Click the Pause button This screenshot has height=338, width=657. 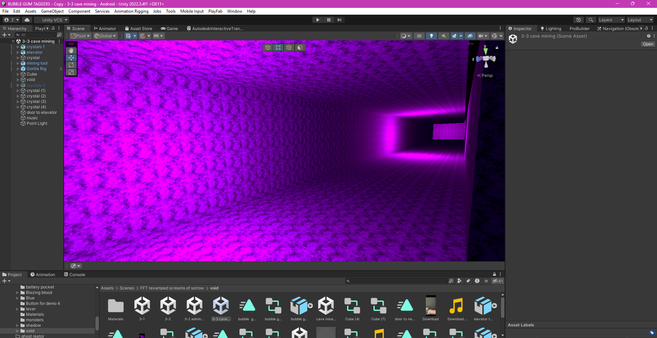coord(328,20)
